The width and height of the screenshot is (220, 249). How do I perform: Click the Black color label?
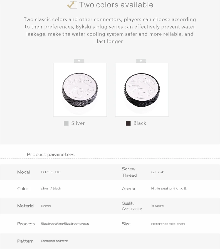pos(140,123)
